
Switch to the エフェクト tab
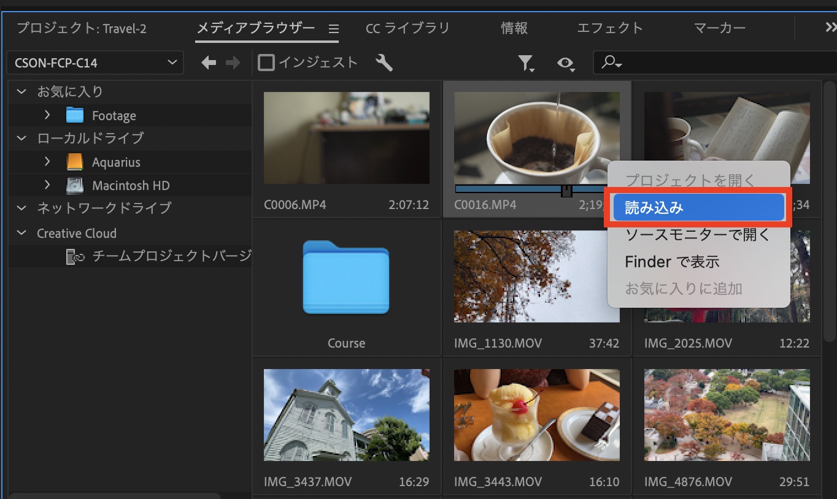tap(609, 28)
